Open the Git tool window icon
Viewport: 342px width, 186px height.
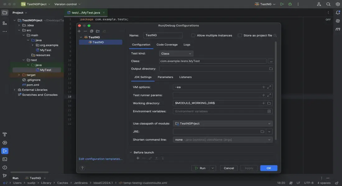(x=5, y=175)
